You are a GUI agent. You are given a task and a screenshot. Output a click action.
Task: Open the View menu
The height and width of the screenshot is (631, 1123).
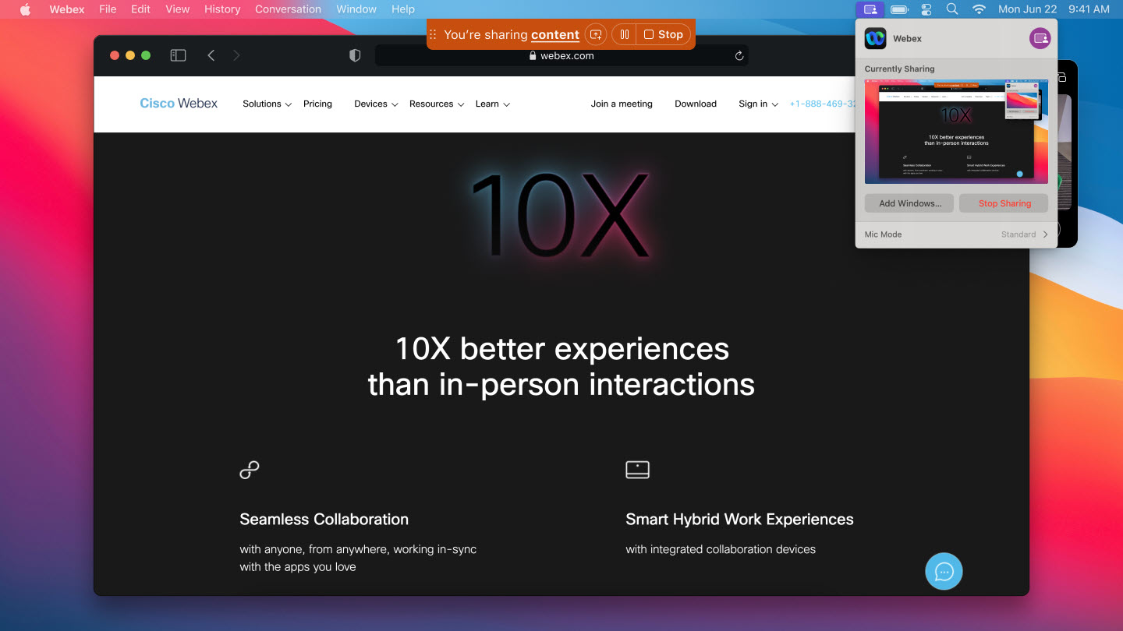click(x=178, y=9)
